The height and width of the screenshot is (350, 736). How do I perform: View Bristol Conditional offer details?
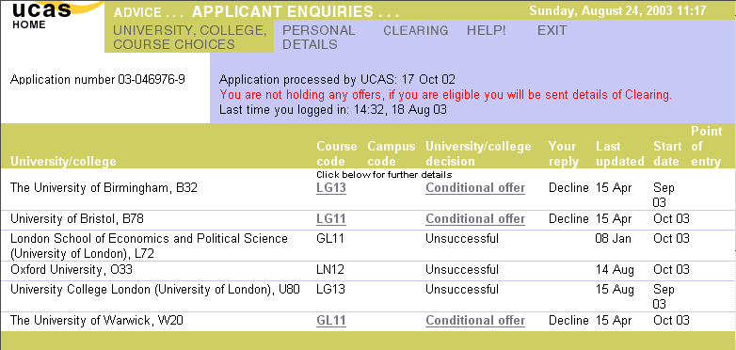coord(475,219)
